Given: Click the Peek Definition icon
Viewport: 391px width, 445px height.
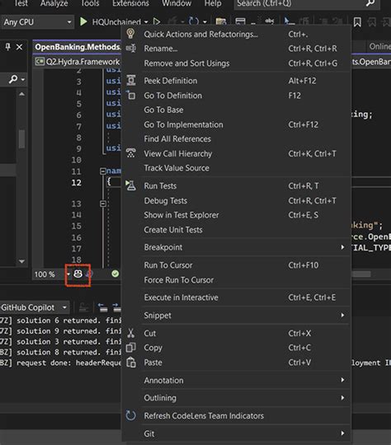Looking at the screenshot, I should coord(131,81).
